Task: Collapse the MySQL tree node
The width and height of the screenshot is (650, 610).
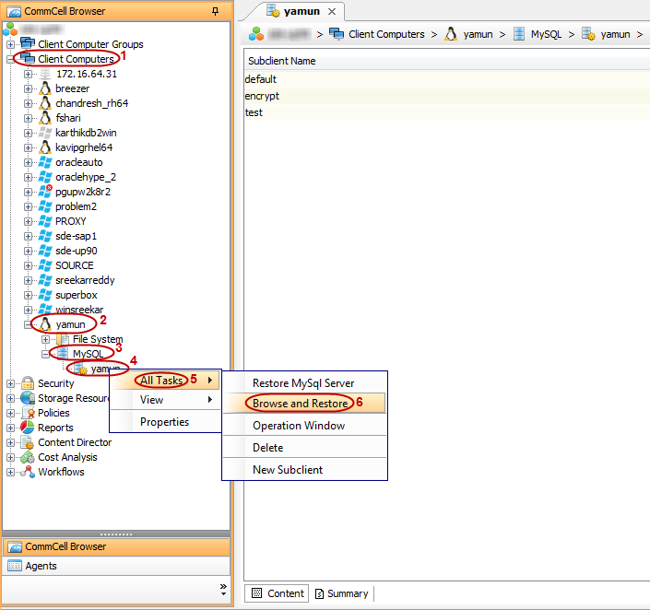Action: [46, 354]
